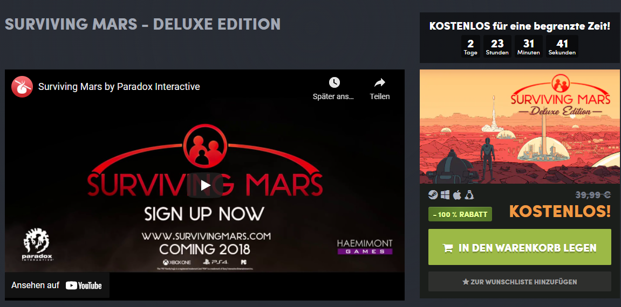Screen dimensions: 621x307
Task: Click the Tage countdown box
Action: pyautogui.click(x=470, y=46)
